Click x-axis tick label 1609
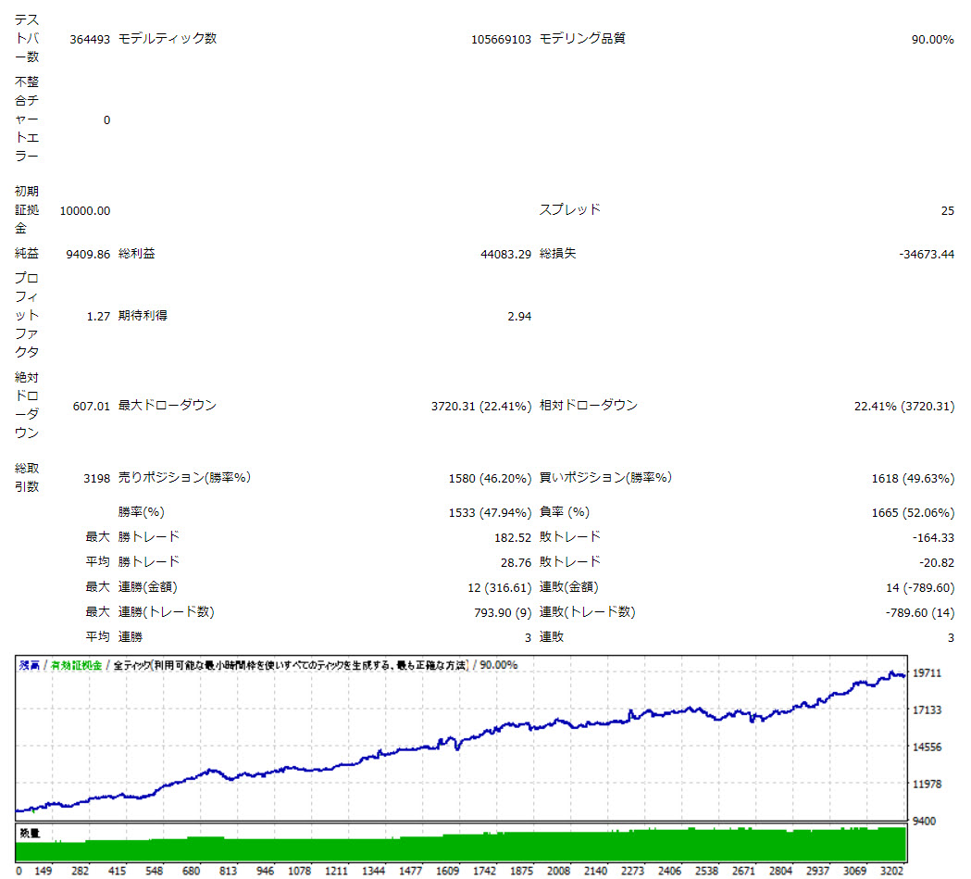This screenshot has width=971, height=879. [447, 871]
